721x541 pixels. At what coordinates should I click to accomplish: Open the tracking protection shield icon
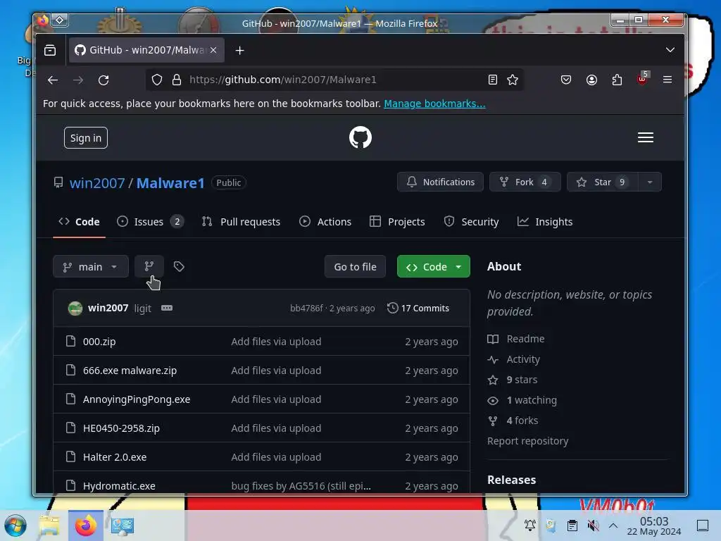[157, 80]
